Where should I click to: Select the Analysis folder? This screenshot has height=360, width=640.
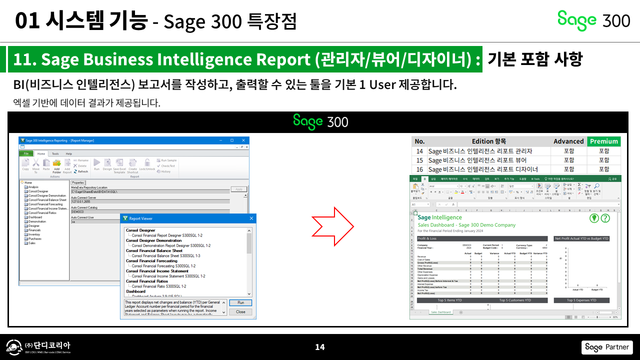pyautogui.click(x=31, y=187)
